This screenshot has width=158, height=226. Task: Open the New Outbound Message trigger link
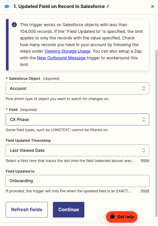pyautogui.click(x=61, y=58)
